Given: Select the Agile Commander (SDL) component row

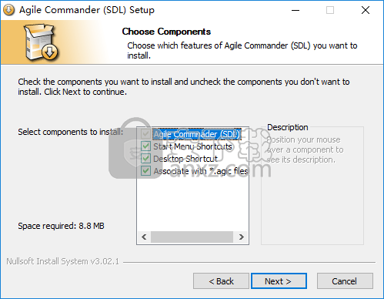Looking at the screenshot, I should click(x=197, y=134).
